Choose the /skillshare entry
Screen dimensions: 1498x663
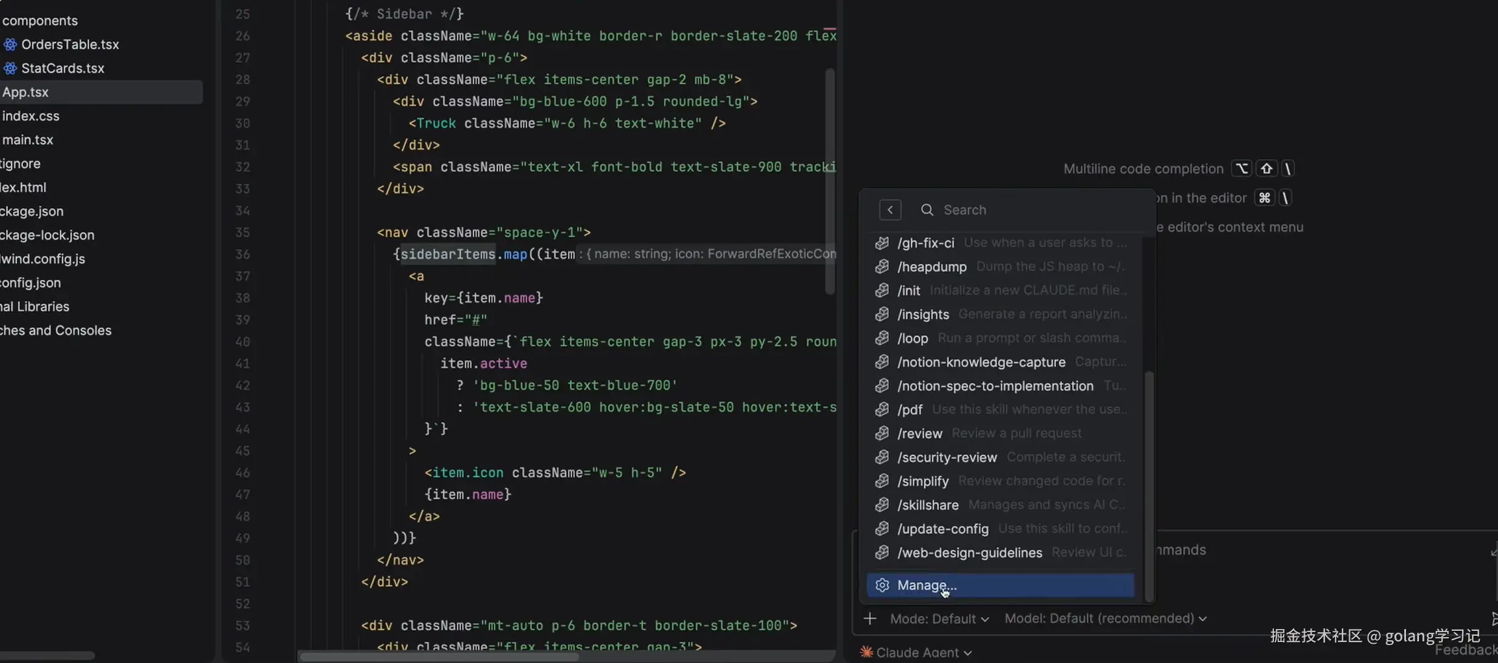(x=1000, y=505)
